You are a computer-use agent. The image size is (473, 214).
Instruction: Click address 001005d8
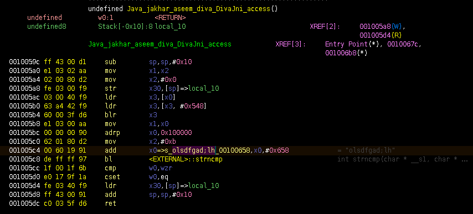click(24, 195)
